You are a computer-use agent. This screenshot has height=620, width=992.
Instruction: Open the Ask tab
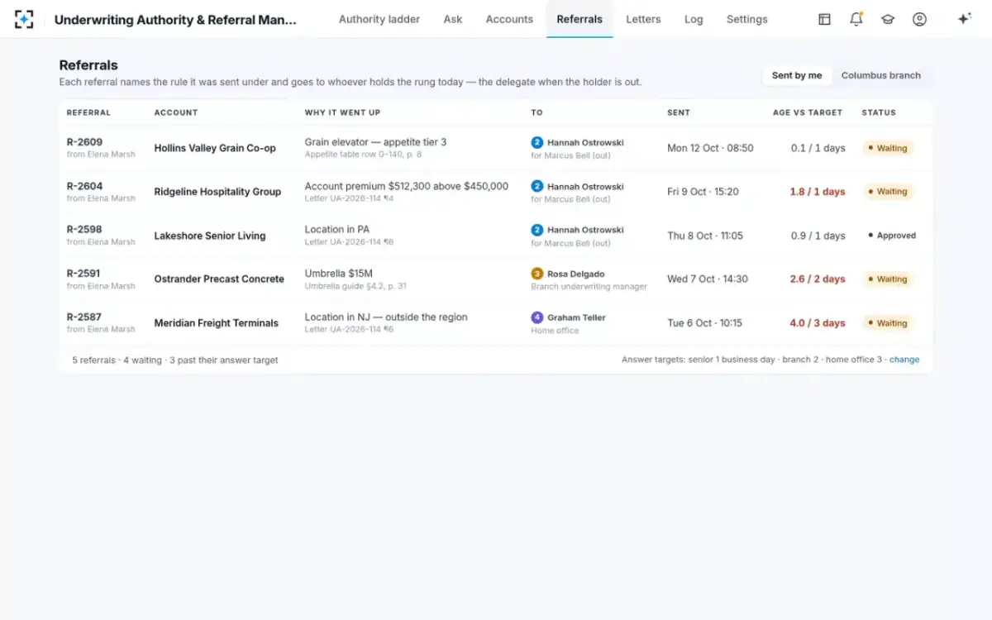tap(453, 19)
